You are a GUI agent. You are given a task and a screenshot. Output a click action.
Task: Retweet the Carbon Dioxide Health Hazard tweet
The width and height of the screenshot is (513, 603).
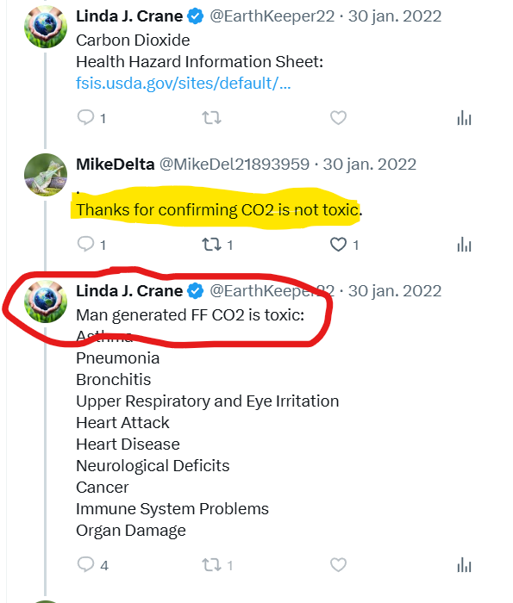211,117
